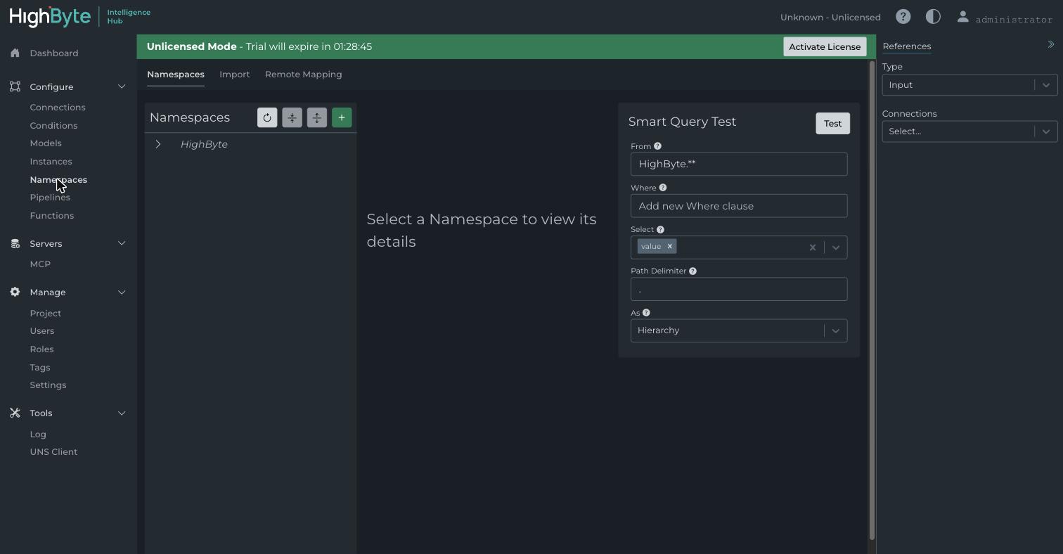Expand the HighByte namespace tree node
Viewport: 1063px width, 554px height.
click(158, 144)
